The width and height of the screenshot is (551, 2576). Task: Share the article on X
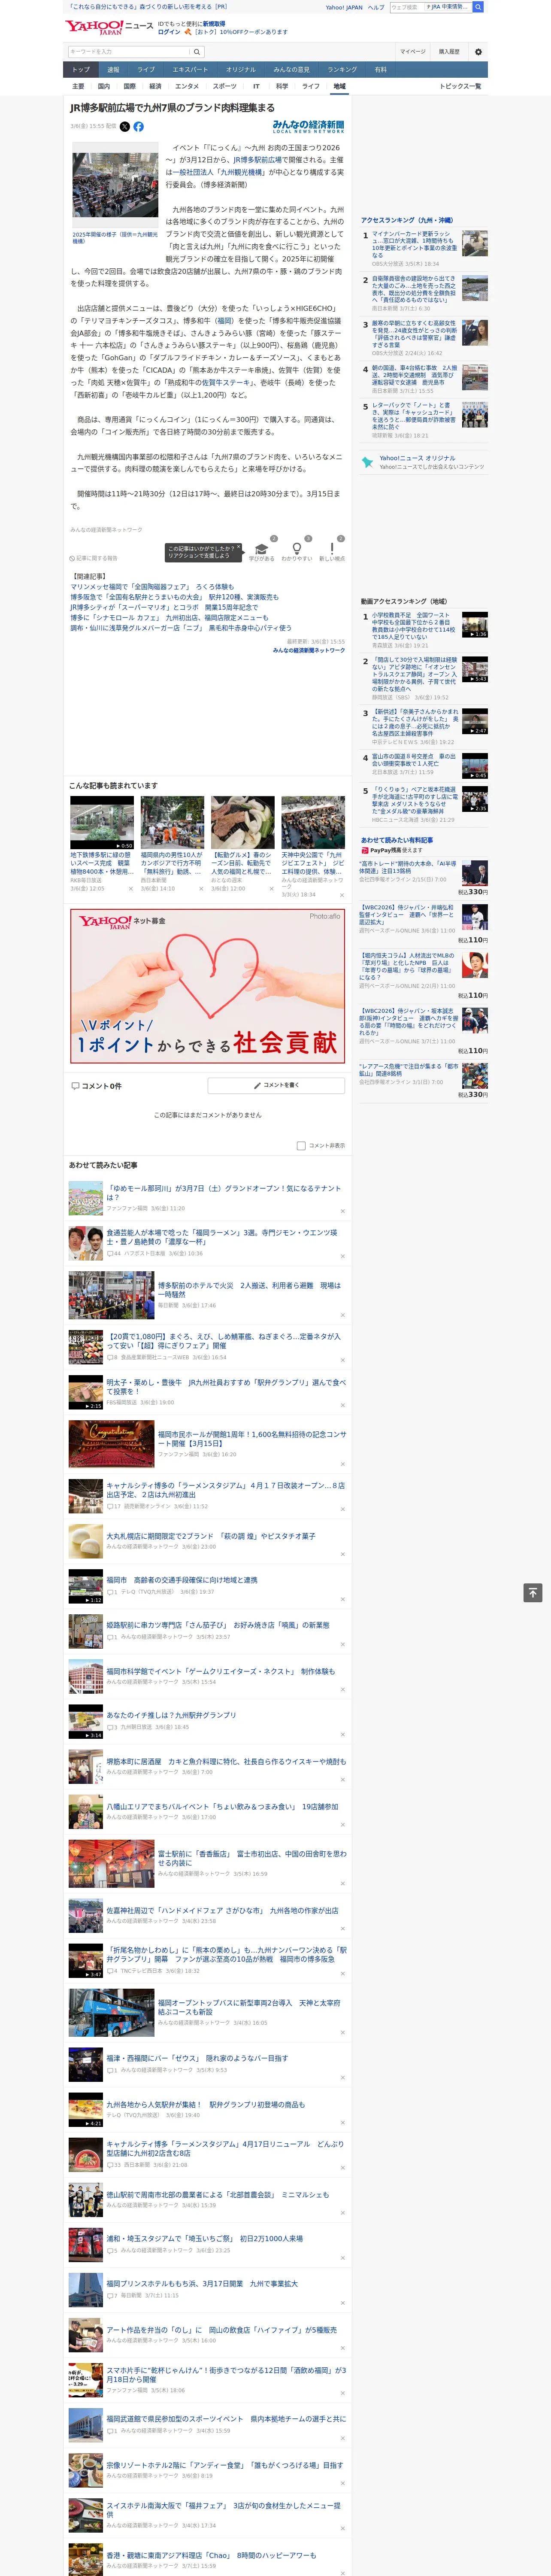pyautogui.click(x=125, y=127)
